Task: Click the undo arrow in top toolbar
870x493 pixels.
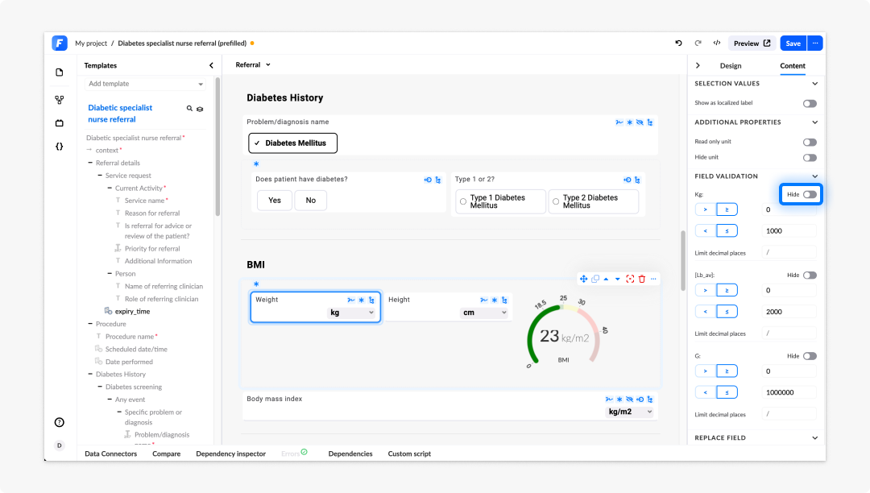Action: [678, 43]
